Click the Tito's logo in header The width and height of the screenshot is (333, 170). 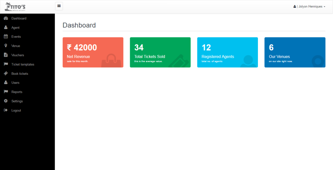[15, 7]
